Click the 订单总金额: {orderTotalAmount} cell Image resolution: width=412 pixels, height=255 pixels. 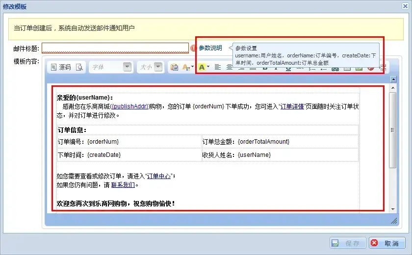tap(280, 142)
